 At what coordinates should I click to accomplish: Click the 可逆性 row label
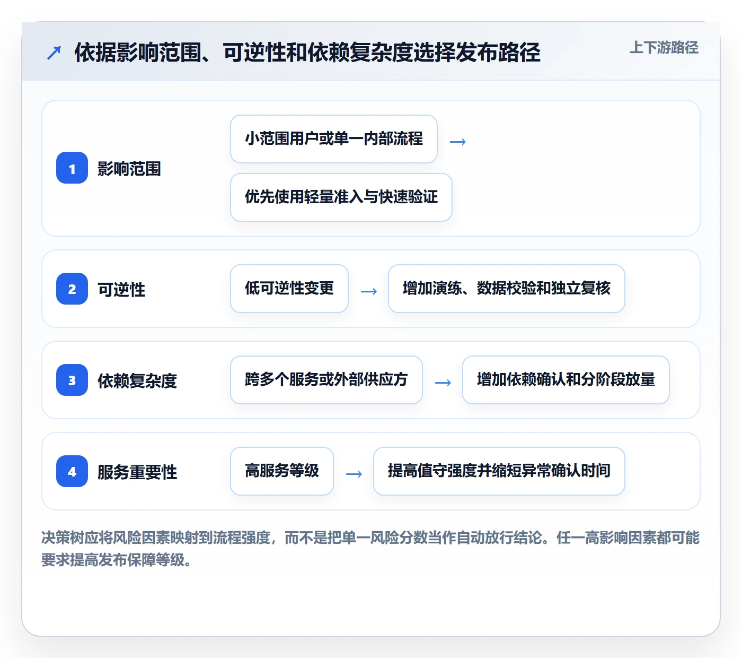(x=121, y=290)
